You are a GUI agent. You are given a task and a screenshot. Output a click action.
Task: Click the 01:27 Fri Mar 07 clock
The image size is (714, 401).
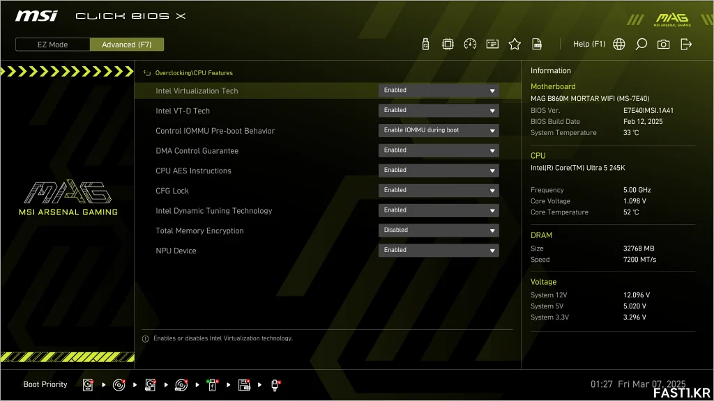637,384
